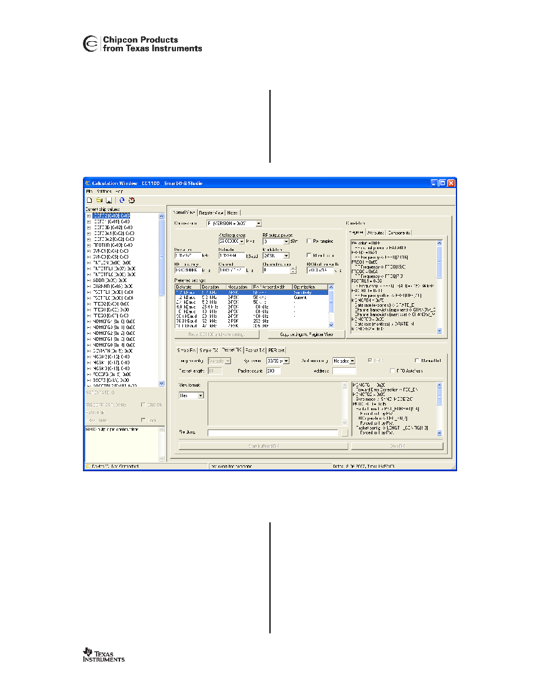Click the Datarate column header
Viewport: 540px width, 698px height.
tap(188, 287)
